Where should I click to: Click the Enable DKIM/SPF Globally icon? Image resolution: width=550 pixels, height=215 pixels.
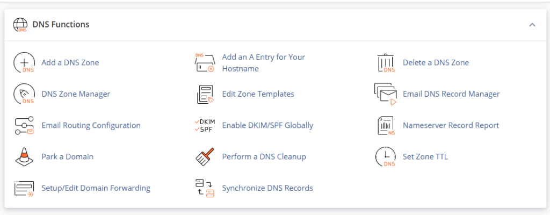pos(205,125)
